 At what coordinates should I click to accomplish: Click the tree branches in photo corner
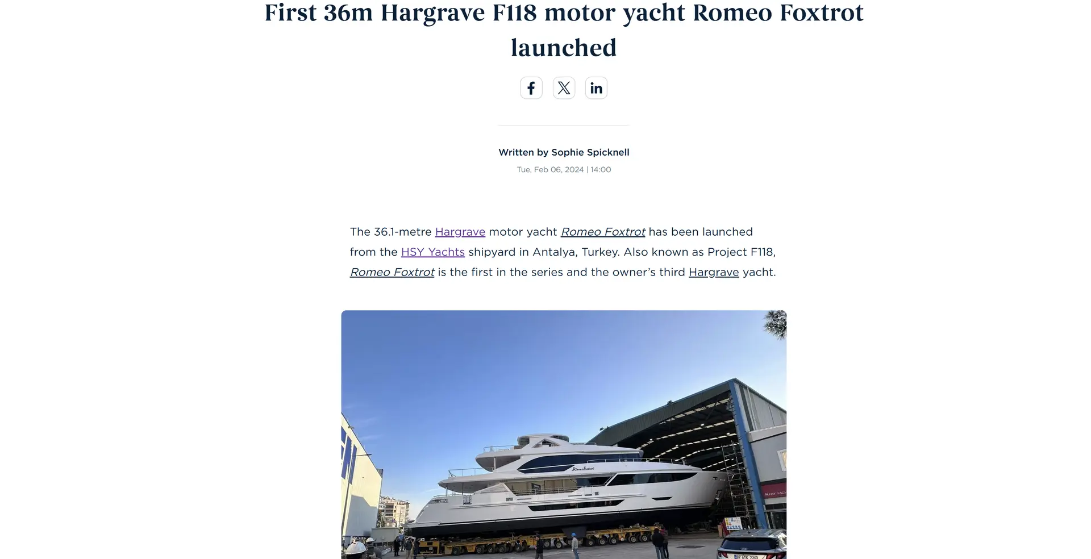[775, 325]
